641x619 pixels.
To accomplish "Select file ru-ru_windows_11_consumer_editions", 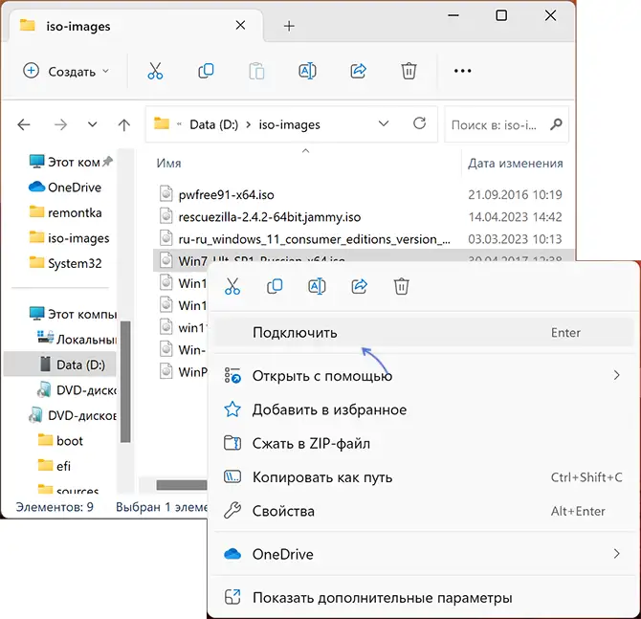I will 314,239.
